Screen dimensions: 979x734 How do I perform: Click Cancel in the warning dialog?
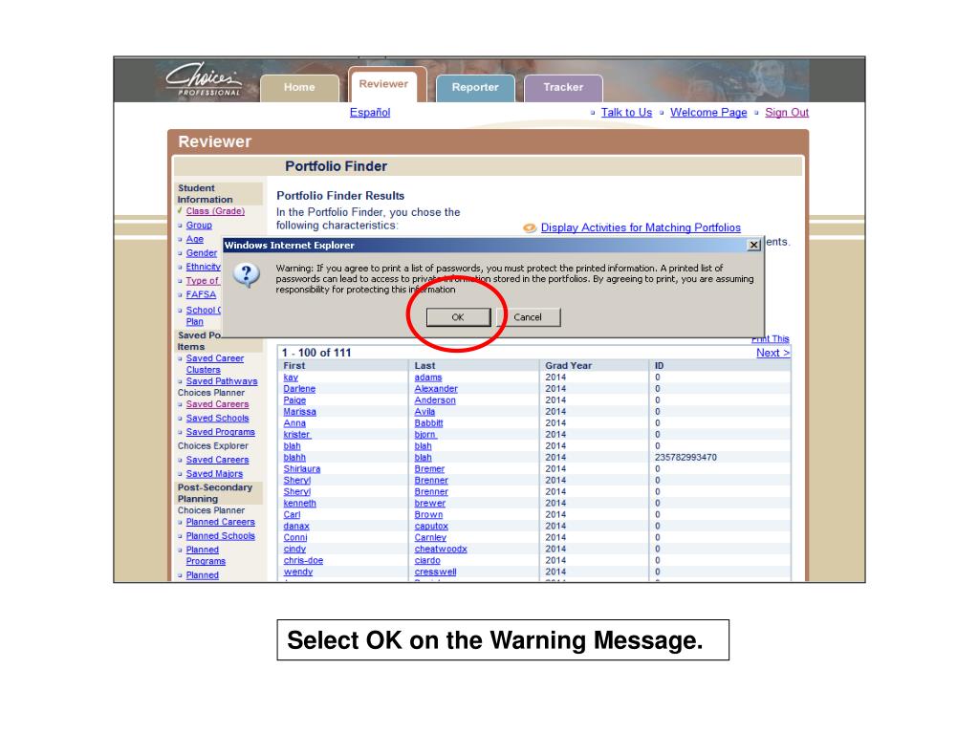[x=528, y=317]
